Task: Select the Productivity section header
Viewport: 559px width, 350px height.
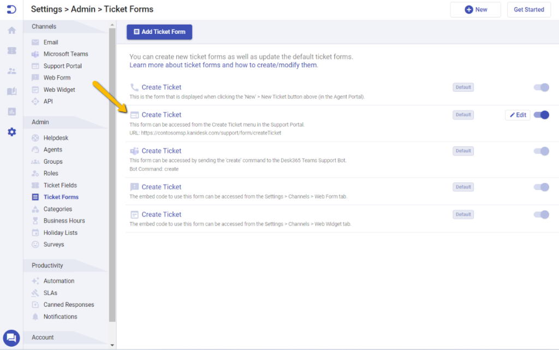Action: pyautogui.click(x=47, y=265)
